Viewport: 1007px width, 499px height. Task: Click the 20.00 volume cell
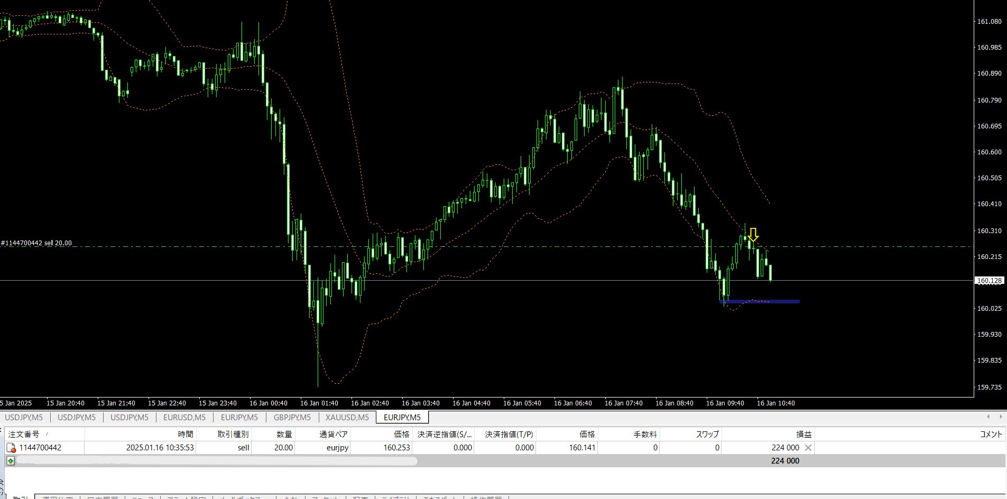[283, 448]
